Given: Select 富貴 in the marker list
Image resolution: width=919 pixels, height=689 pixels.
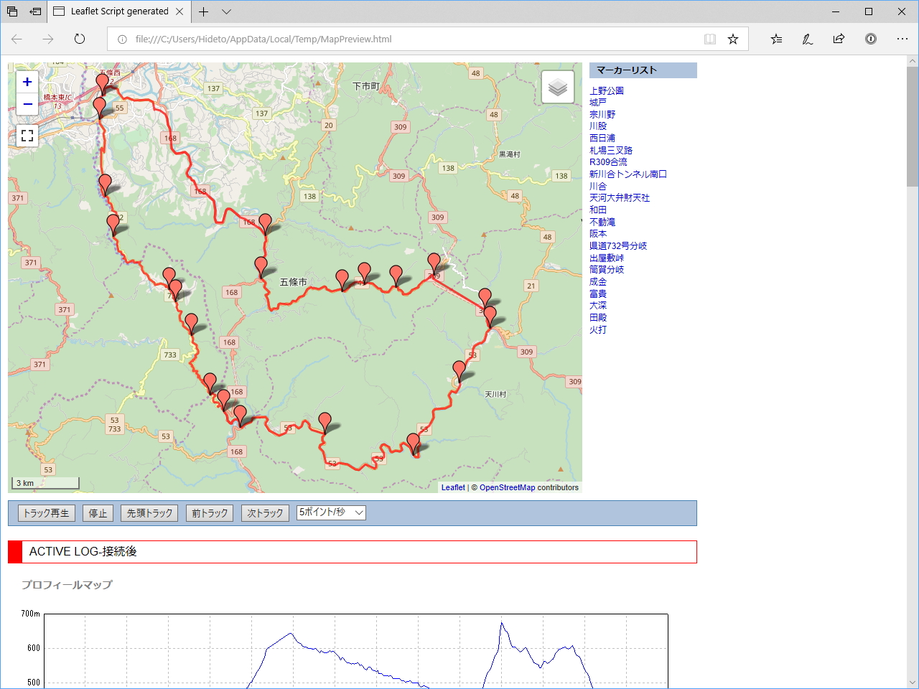Looking at the screenshot, I should click(x=598, y=294).
